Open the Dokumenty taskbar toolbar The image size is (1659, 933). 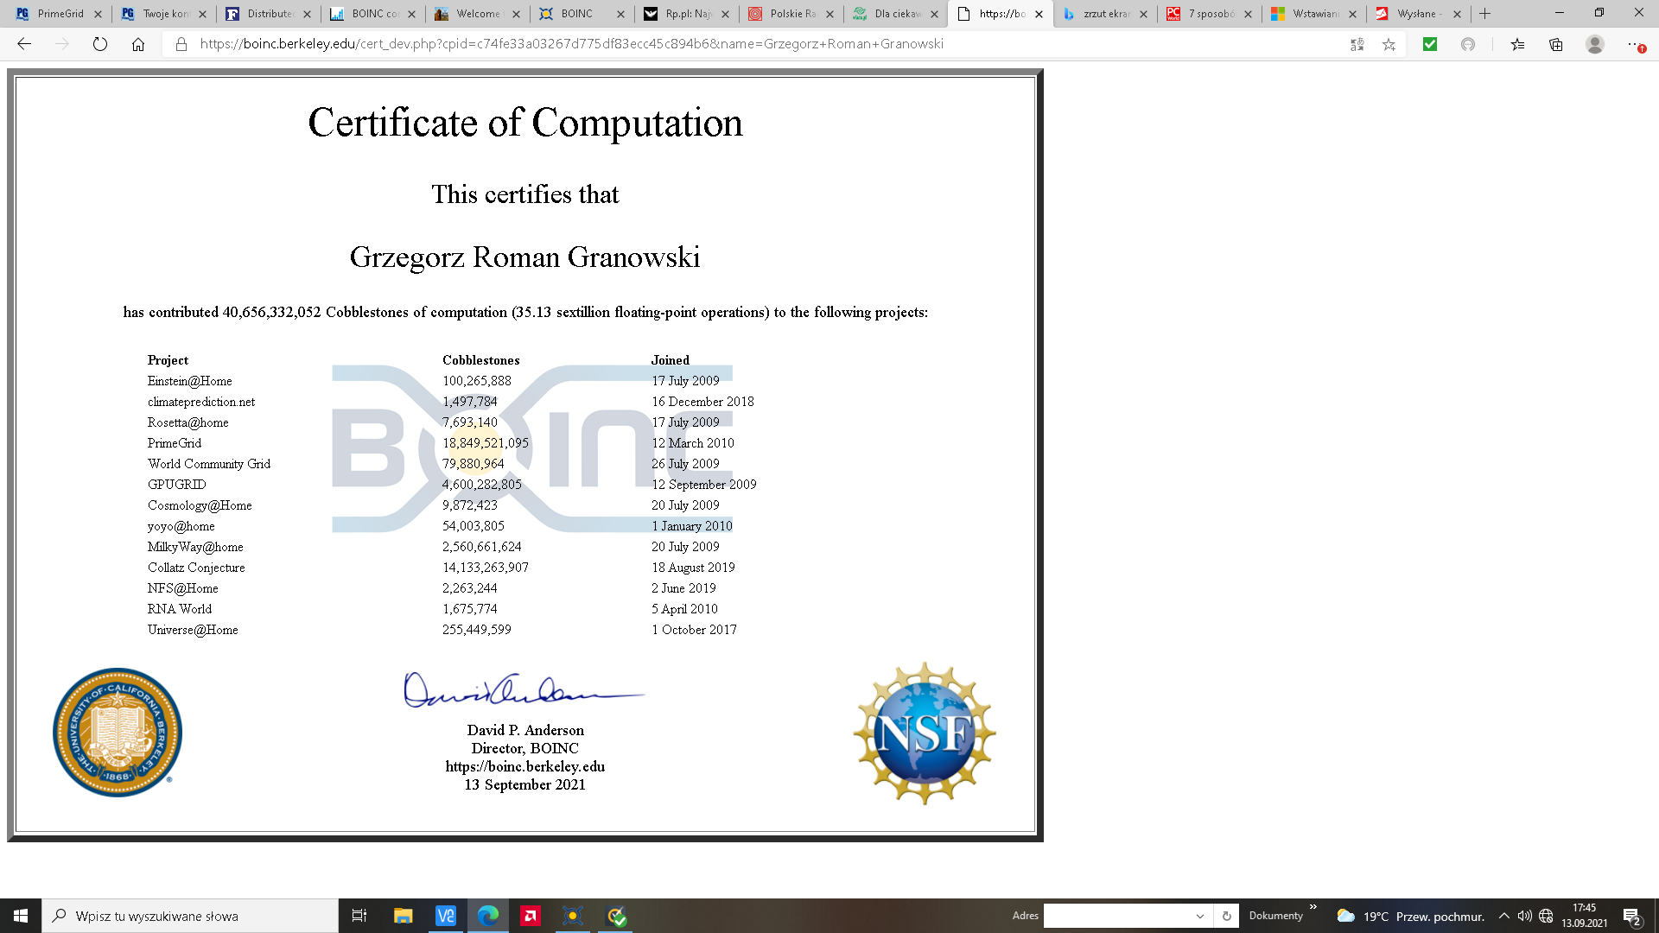[x=1275, y=916]
